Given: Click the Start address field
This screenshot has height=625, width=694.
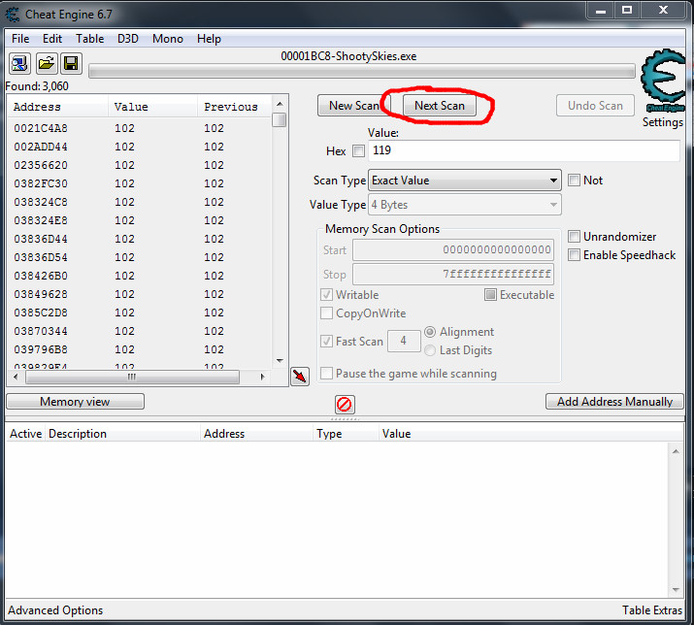Looking at the screenshot, I should pyautogui.click(x=453, y=250).
